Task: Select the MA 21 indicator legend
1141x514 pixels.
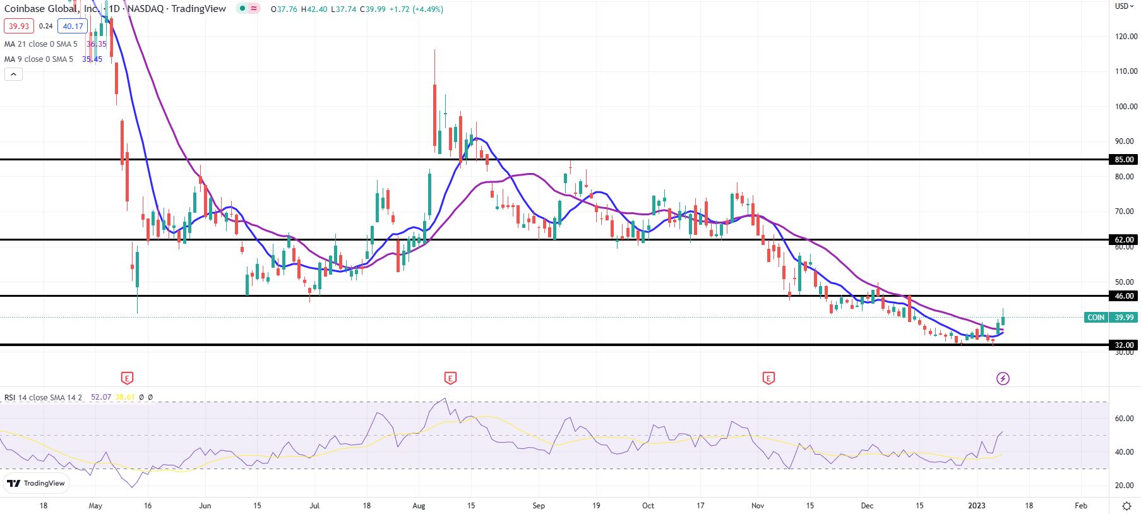Action: pyautogui.click(x=41, y=44)
